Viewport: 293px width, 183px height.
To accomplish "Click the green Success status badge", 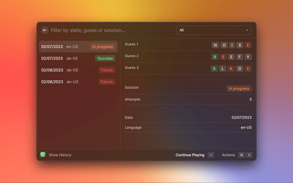I will point(105,59).
